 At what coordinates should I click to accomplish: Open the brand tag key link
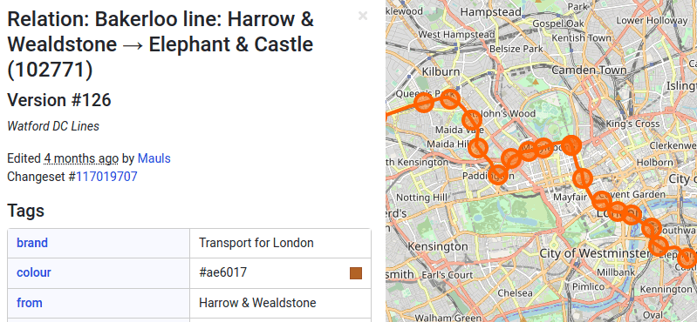point(32,243)
